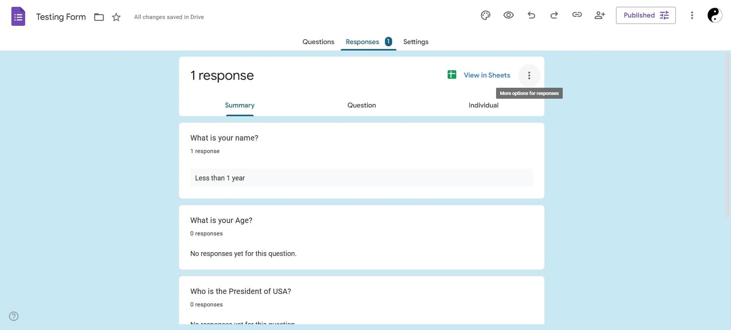Open the Settings tab
Viewport: 731px width, 330px height.
pos(415,42)
